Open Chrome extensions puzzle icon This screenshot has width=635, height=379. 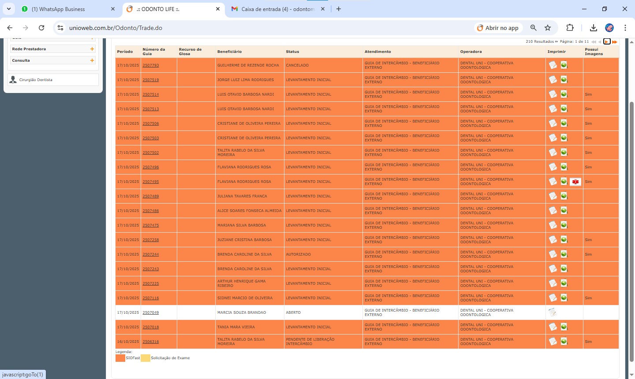[x=570, y=28]
